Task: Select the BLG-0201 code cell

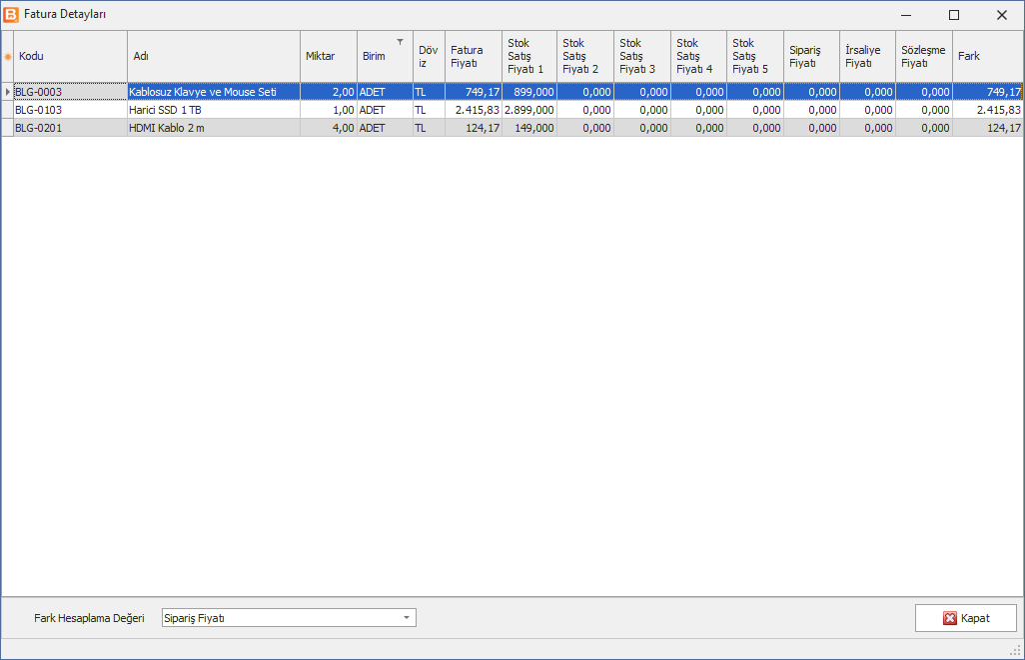Action: tap(71, 128)
